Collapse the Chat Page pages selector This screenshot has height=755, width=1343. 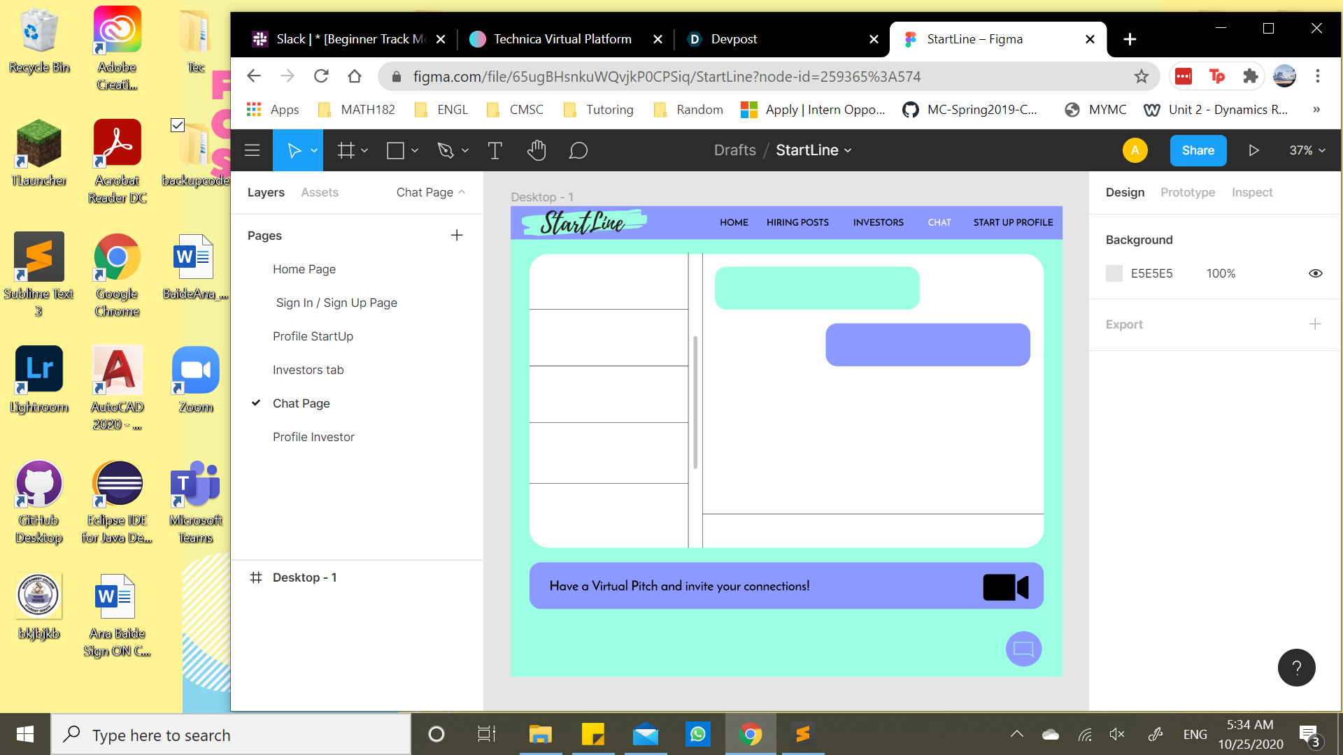[x=430, y=192]
